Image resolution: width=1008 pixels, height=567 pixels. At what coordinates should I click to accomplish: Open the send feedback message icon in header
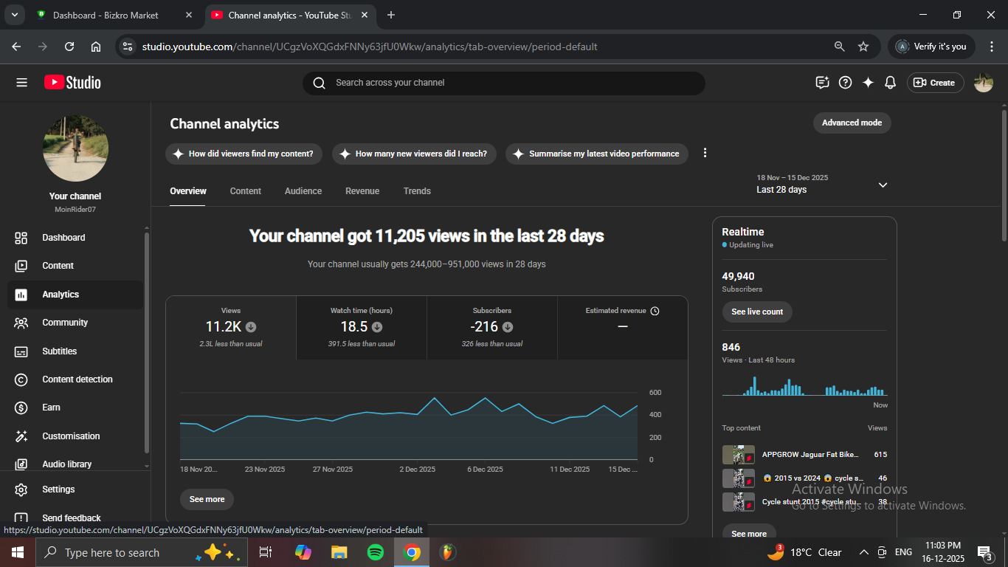pyautogui.click(x=822, y=83)
